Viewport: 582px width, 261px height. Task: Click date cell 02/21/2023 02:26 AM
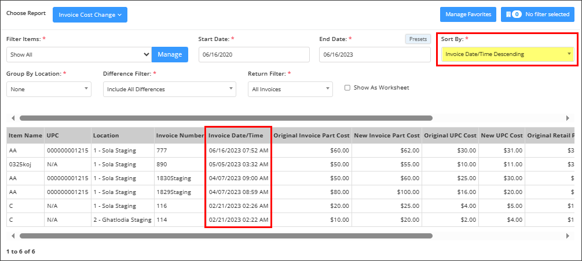[238, 206]
